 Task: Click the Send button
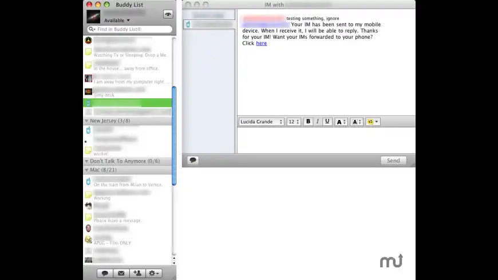393,161
